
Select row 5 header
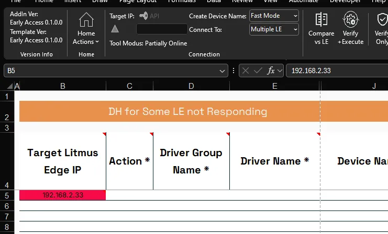tap(7, 195)
